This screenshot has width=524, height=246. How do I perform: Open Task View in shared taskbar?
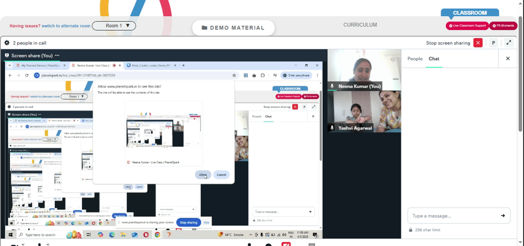89,235
